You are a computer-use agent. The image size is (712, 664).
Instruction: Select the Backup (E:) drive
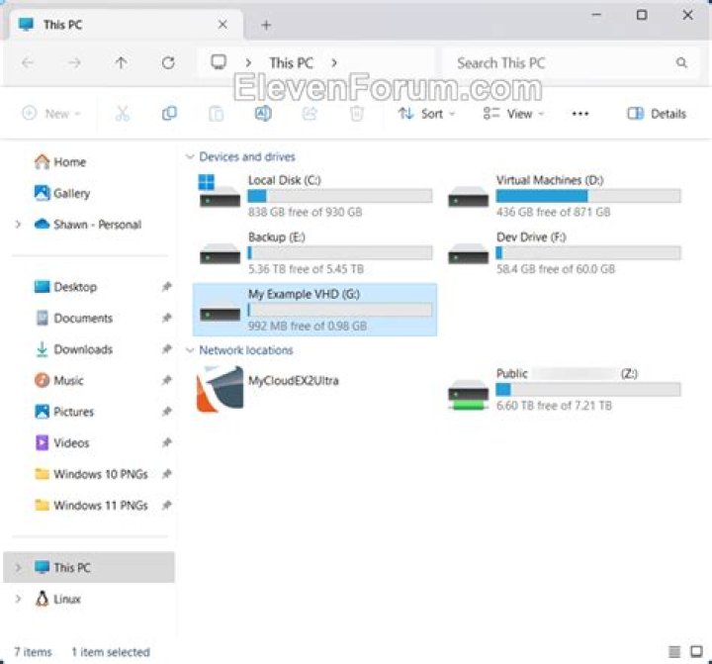pyautogui.click(x=315, y=252)
